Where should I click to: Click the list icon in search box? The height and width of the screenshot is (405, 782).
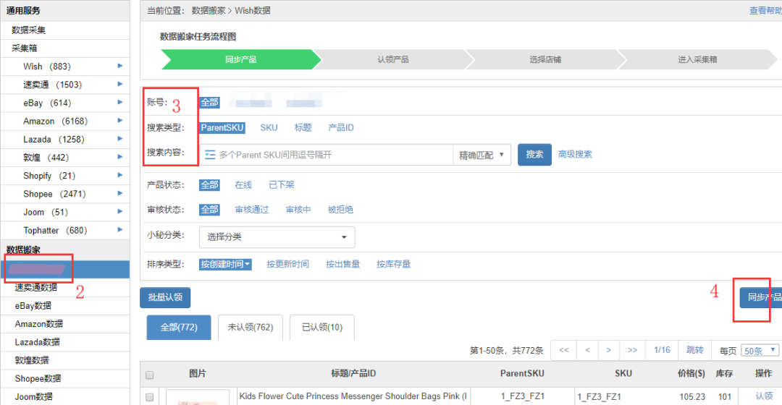pyautogui.click(x=210, y=155)
